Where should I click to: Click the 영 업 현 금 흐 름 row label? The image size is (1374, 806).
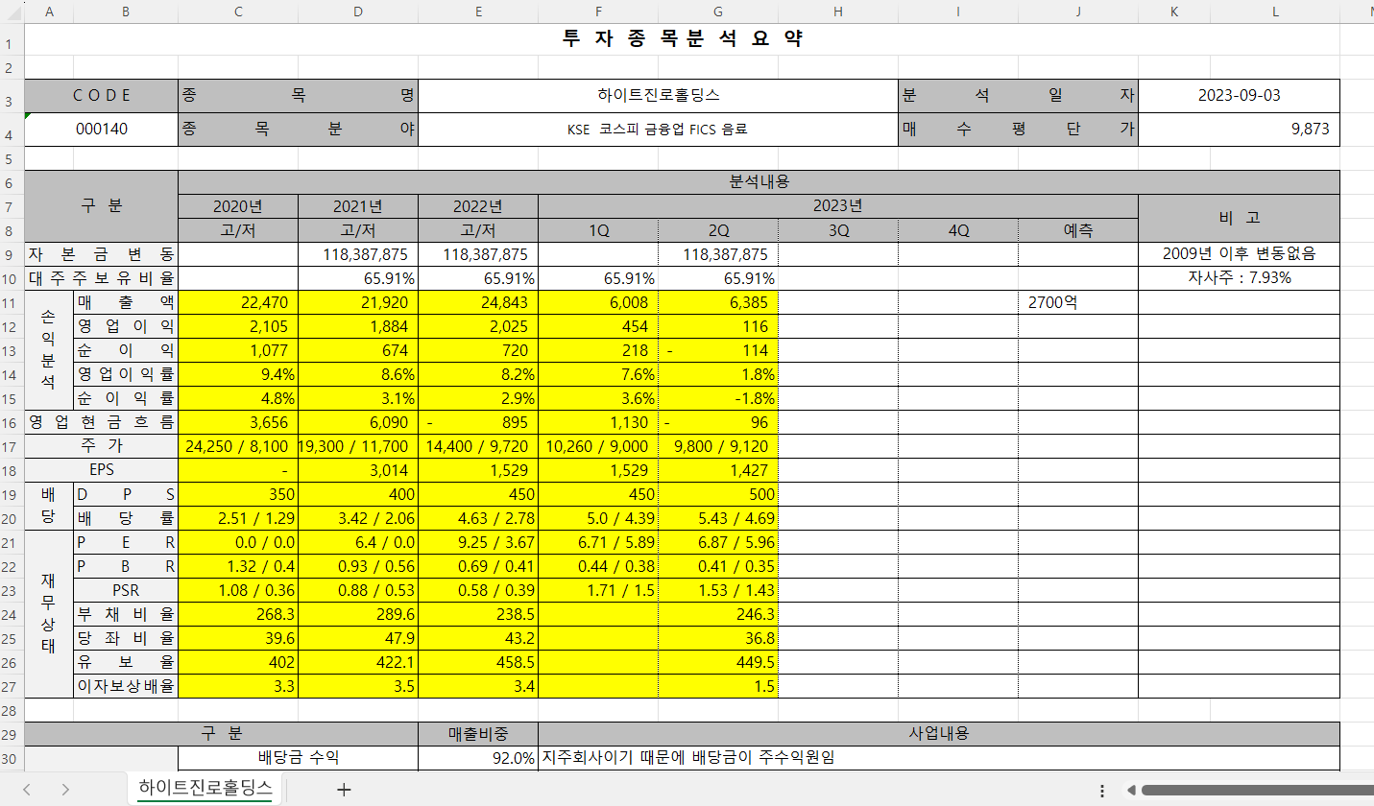tap(102, 422)
